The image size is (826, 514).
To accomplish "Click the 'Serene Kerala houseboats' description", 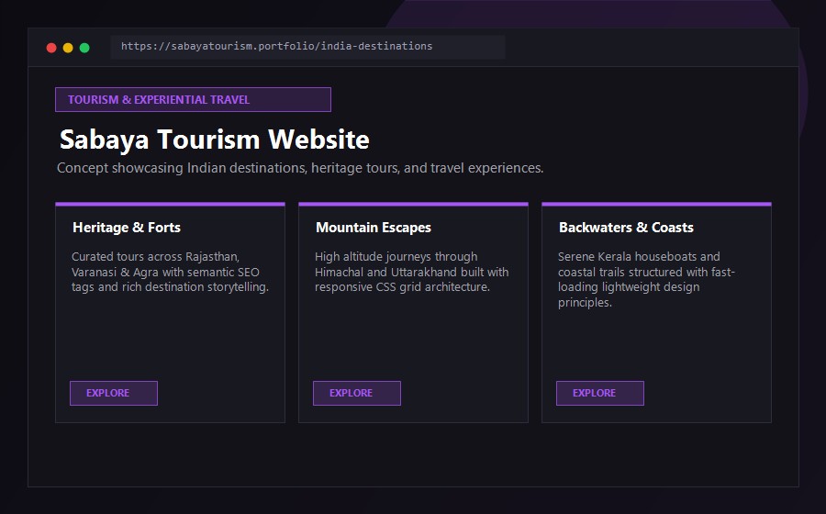I will point(646,280).
